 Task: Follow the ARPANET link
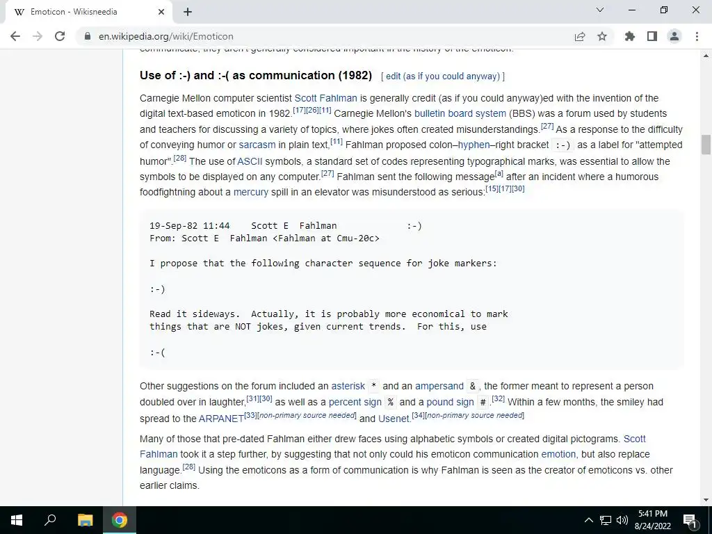point(221,419)
